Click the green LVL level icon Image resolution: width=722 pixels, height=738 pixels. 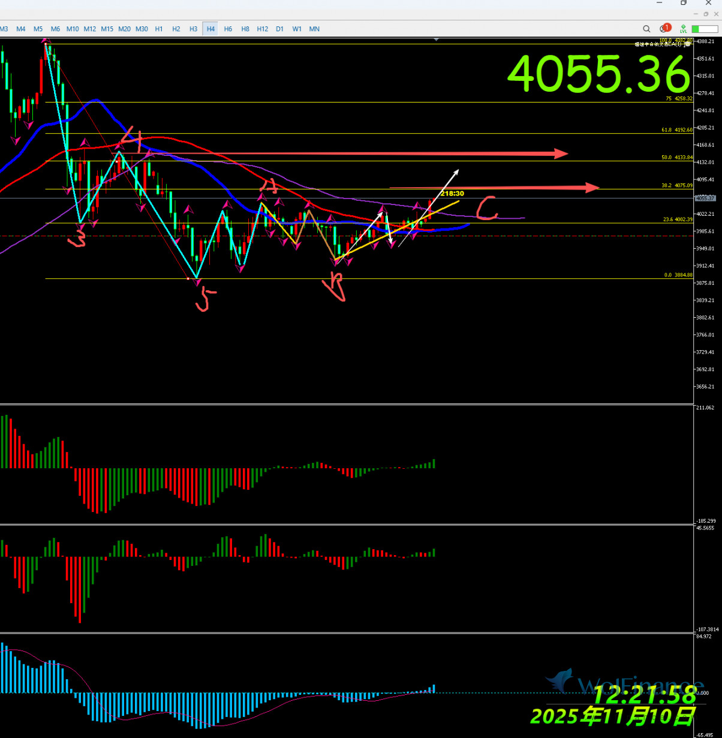(x=683, y=29)
